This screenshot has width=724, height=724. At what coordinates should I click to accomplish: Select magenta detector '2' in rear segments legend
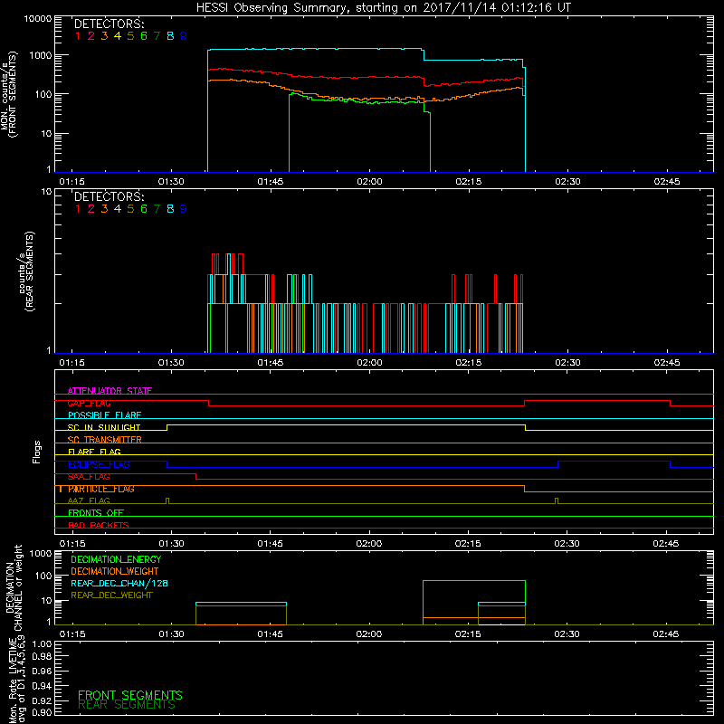pyautogui.click(x=91, y=209)
